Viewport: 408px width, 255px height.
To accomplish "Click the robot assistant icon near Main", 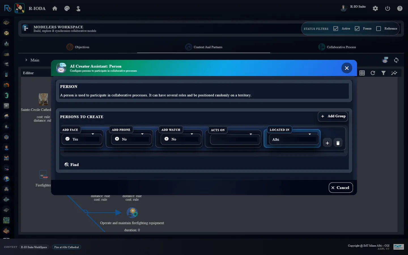I will (385, 60).
